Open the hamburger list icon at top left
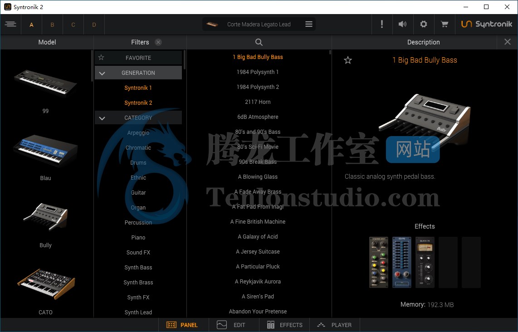The height and width of the screenshot is (332, 518). 10,24
